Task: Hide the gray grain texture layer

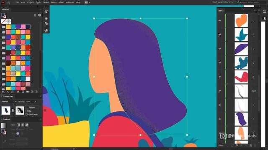Action: coord(219,91)
